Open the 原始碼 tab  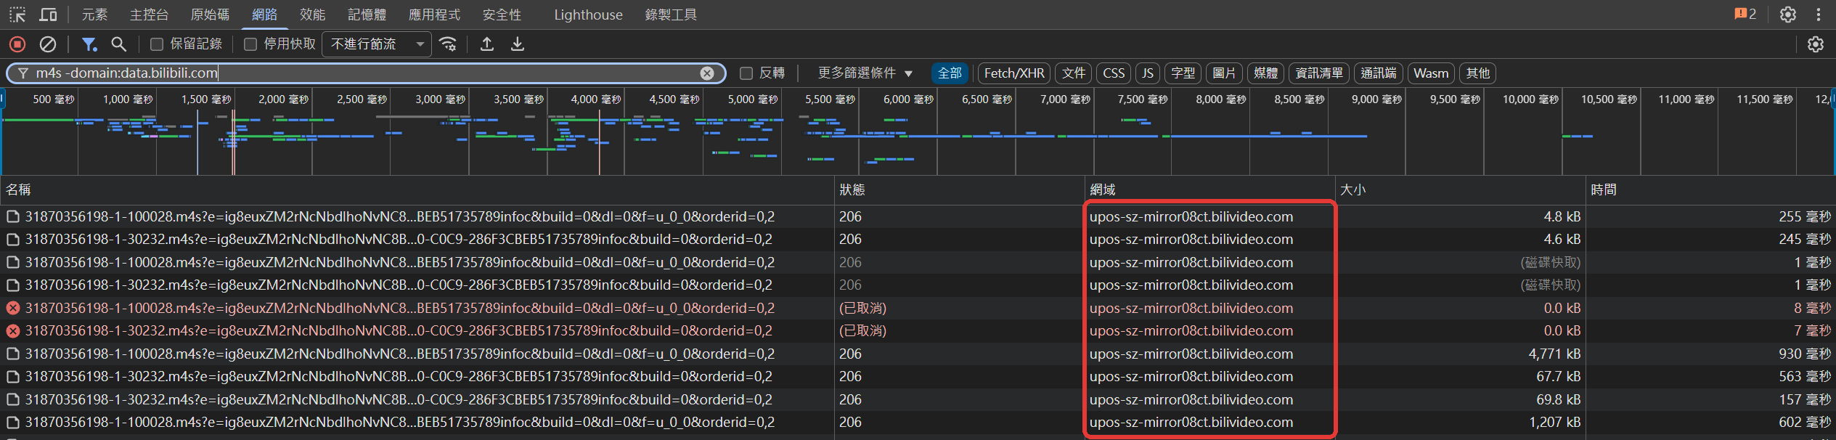pyautogui.click(x=210, y=15)
